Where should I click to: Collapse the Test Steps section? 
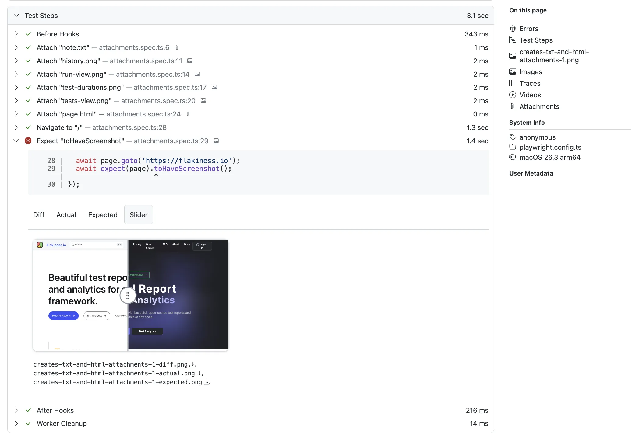coord(16,15)
